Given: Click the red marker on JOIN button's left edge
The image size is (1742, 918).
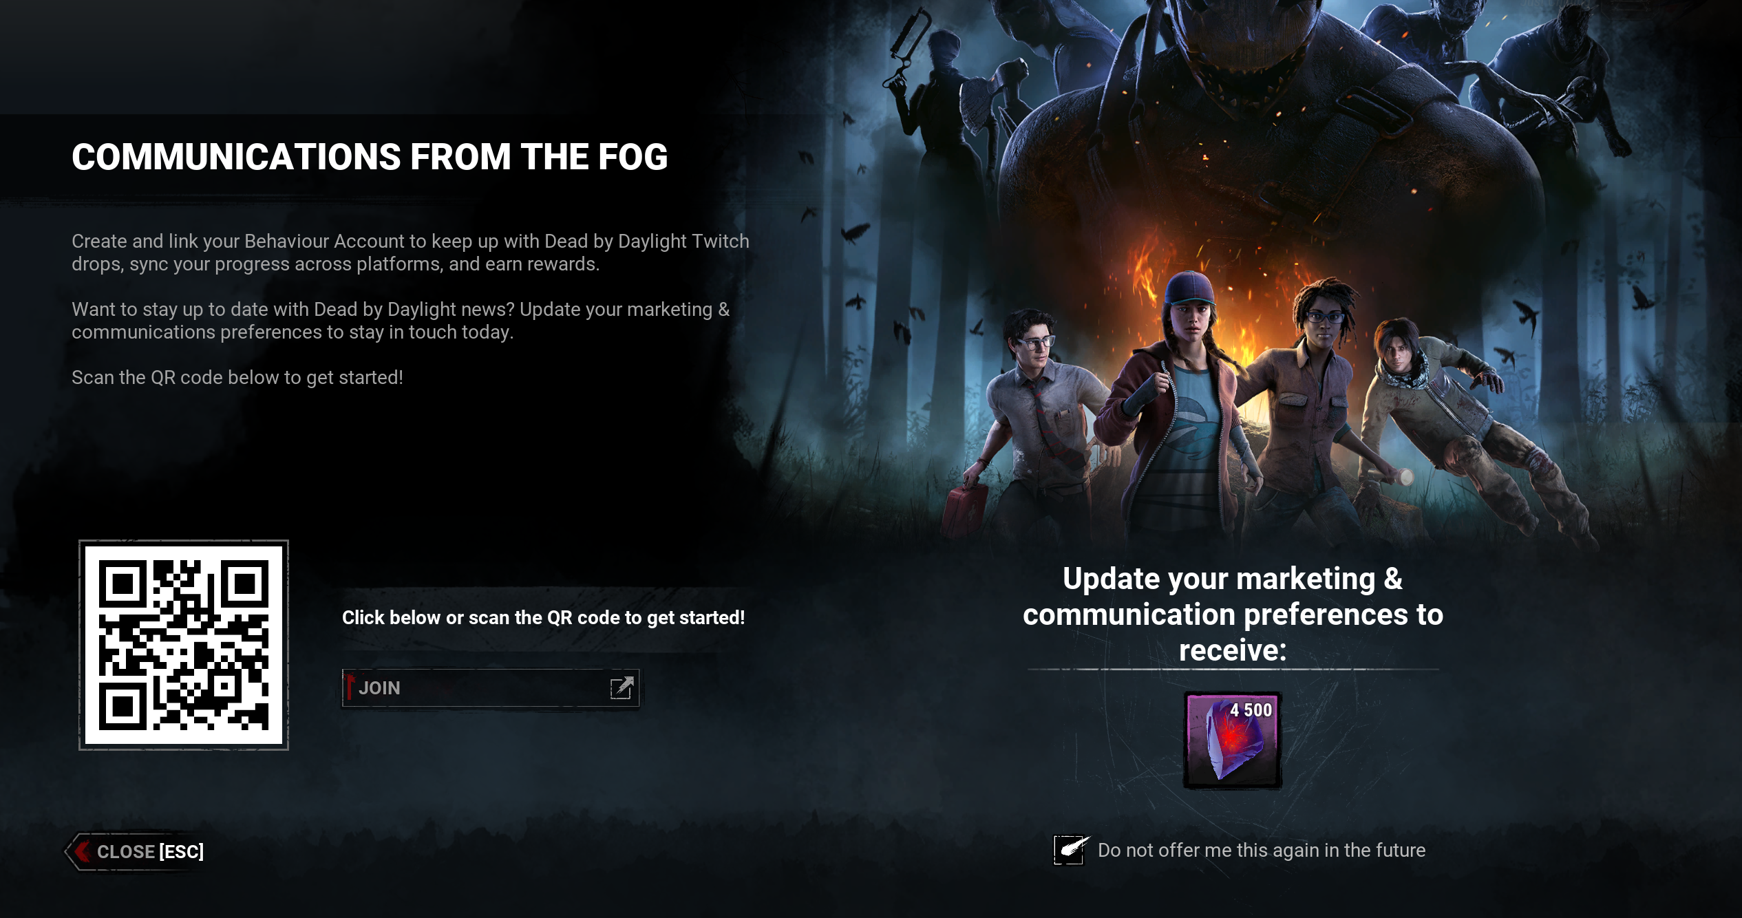Looking at the screenshot, I should [x=350, y=686].
